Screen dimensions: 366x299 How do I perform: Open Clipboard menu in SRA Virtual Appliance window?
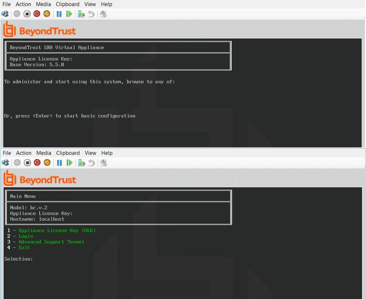pos(68,4)
